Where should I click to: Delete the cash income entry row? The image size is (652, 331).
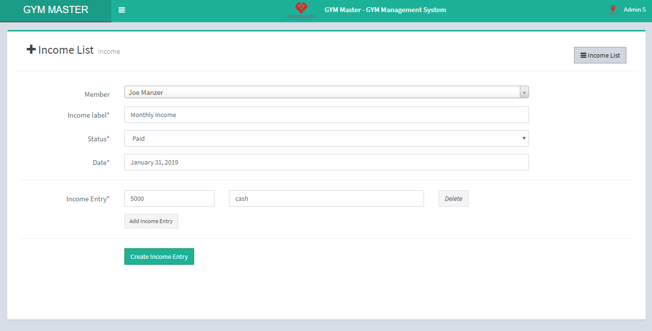pos(453,198)
